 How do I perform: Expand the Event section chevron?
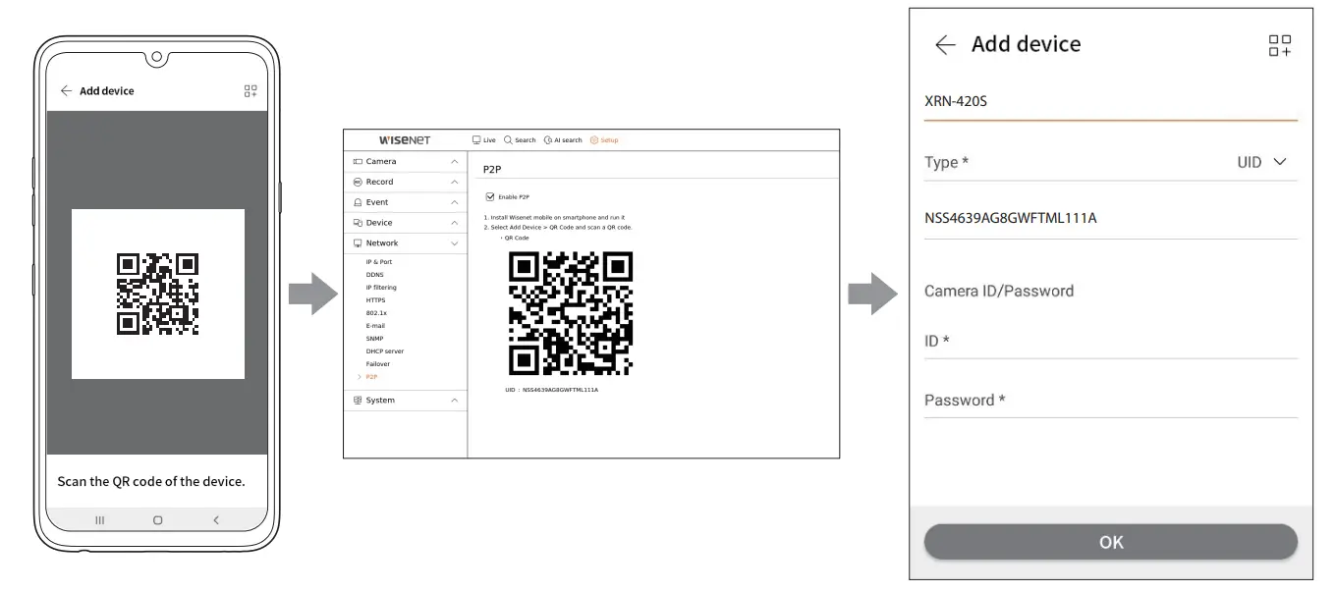[454, 202]
